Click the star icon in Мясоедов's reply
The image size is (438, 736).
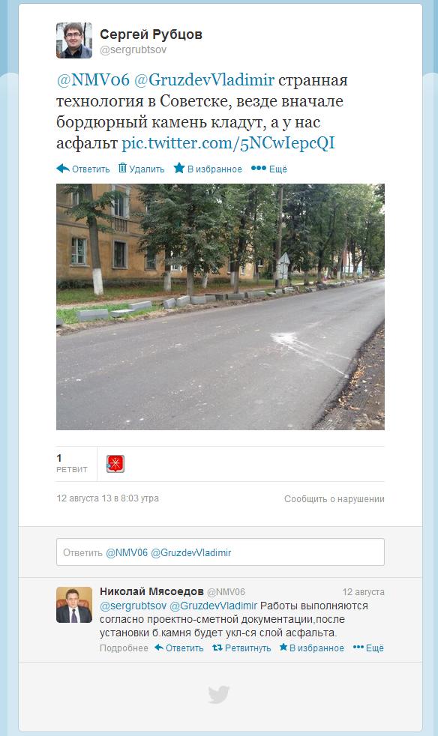(283, 648)
